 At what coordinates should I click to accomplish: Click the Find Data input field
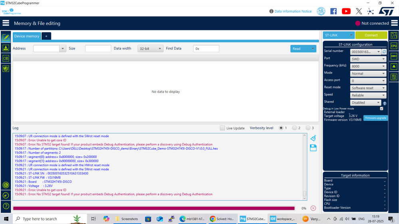206,49
